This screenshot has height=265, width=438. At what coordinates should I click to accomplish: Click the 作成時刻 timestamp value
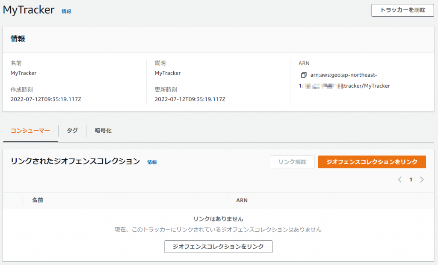coord(46,99)
